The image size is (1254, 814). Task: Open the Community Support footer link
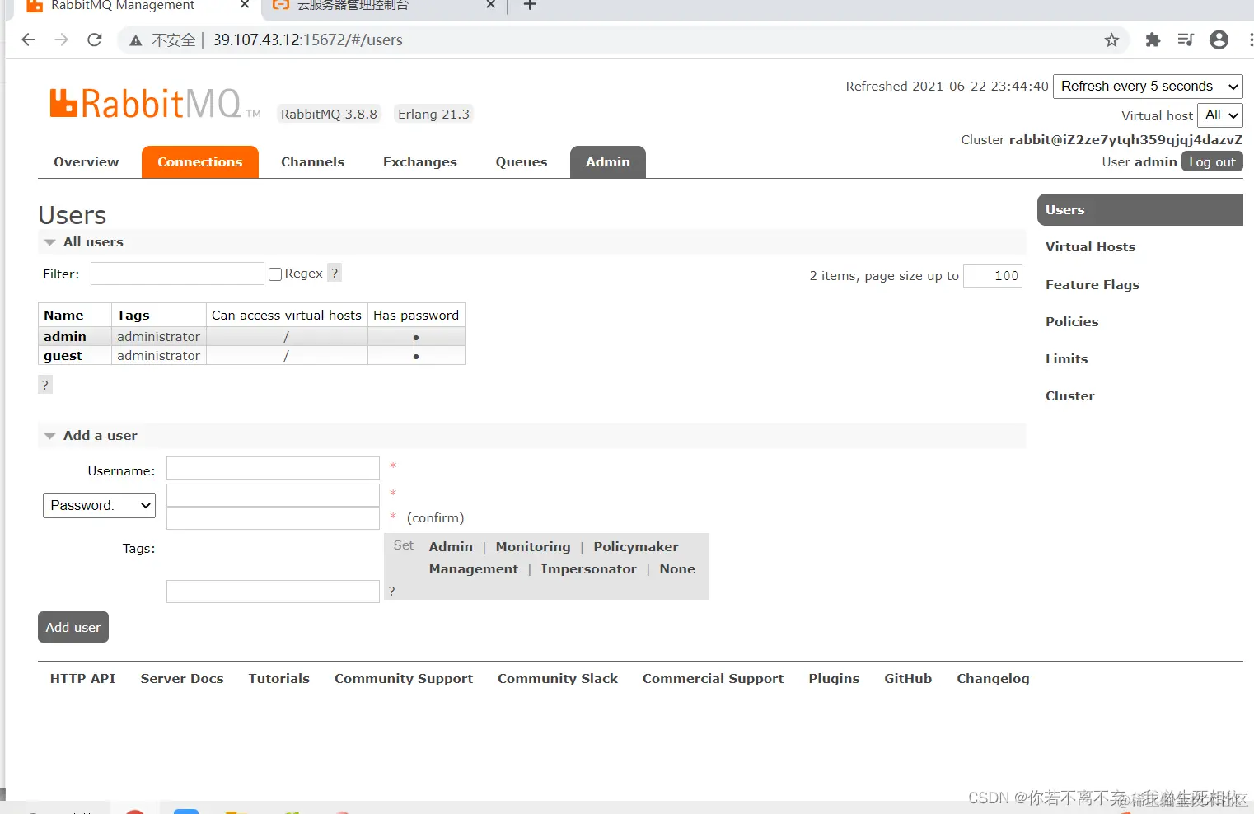404,679
